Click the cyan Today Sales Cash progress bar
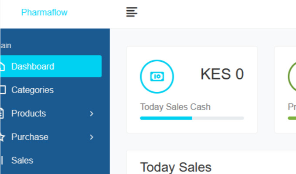The width and height of the screenshot is (296, 174). coord(166,118)
